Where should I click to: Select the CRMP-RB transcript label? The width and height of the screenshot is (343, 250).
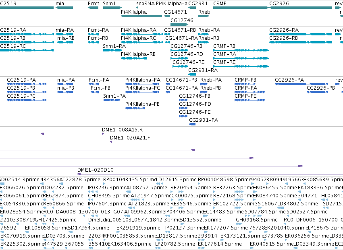pyautogui.click(x=224, y=46)
